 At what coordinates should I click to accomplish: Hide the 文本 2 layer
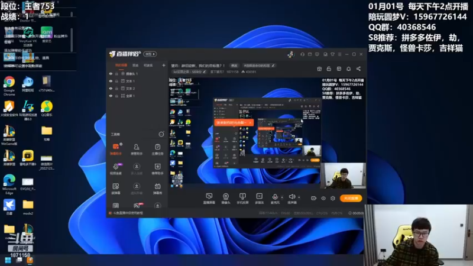coord(111,88)
